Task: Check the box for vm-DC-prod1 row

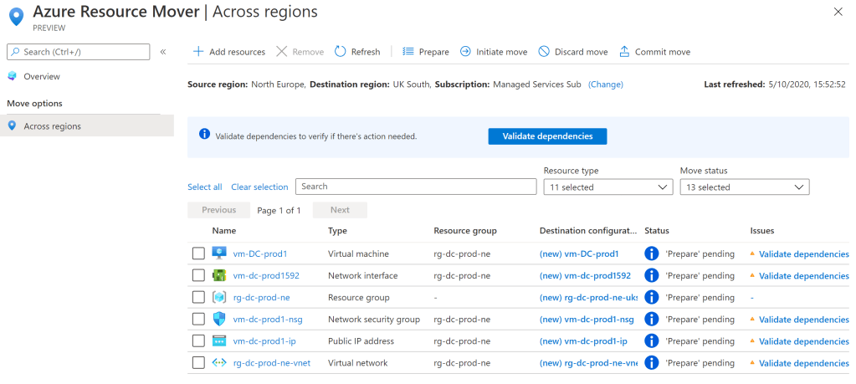Action: [198, 253]
